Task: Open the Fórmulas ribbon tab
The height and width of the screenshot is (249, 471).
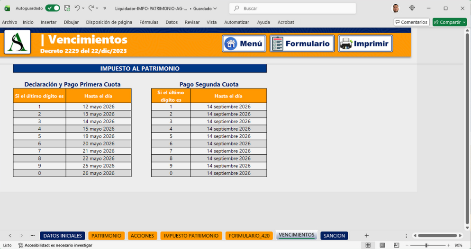Action: (x=149, y=22)
